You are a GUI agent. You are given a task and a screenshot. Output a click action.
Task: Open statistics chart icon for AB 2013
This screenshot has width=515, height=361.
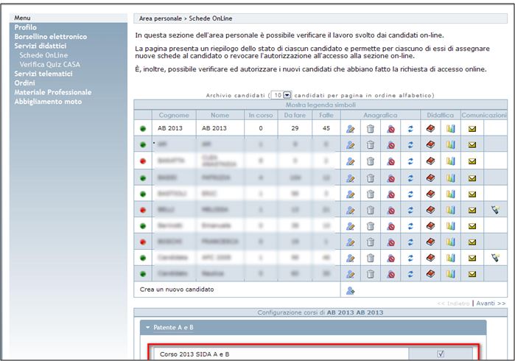click(451, 128)
